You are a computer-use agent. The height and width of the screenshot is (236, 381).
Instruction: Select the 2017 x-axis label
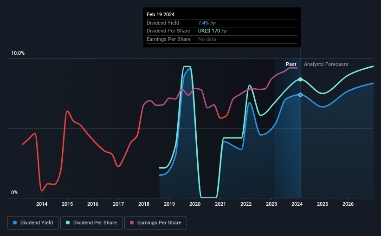118,204
